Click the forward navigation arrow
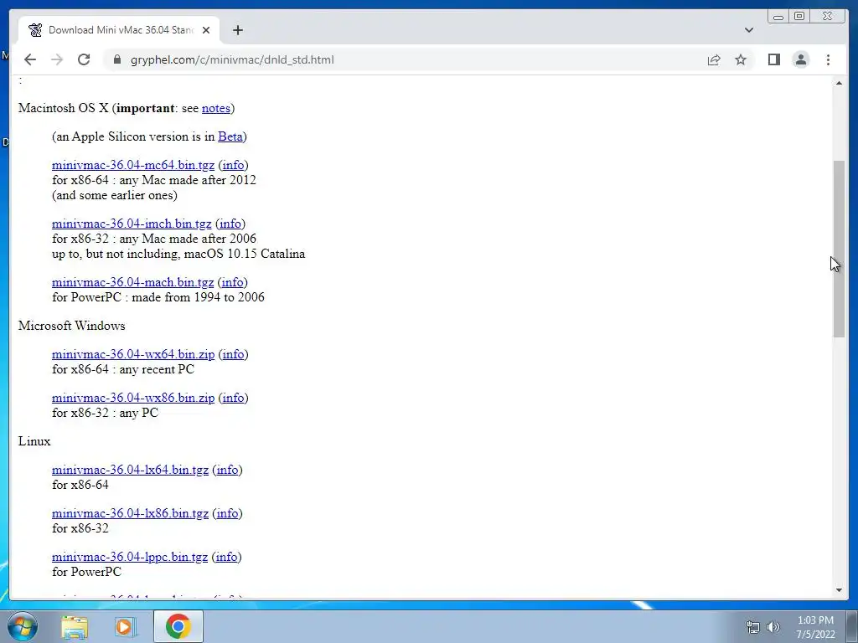This screenshot has height=643, width=858. pos(57,59)
